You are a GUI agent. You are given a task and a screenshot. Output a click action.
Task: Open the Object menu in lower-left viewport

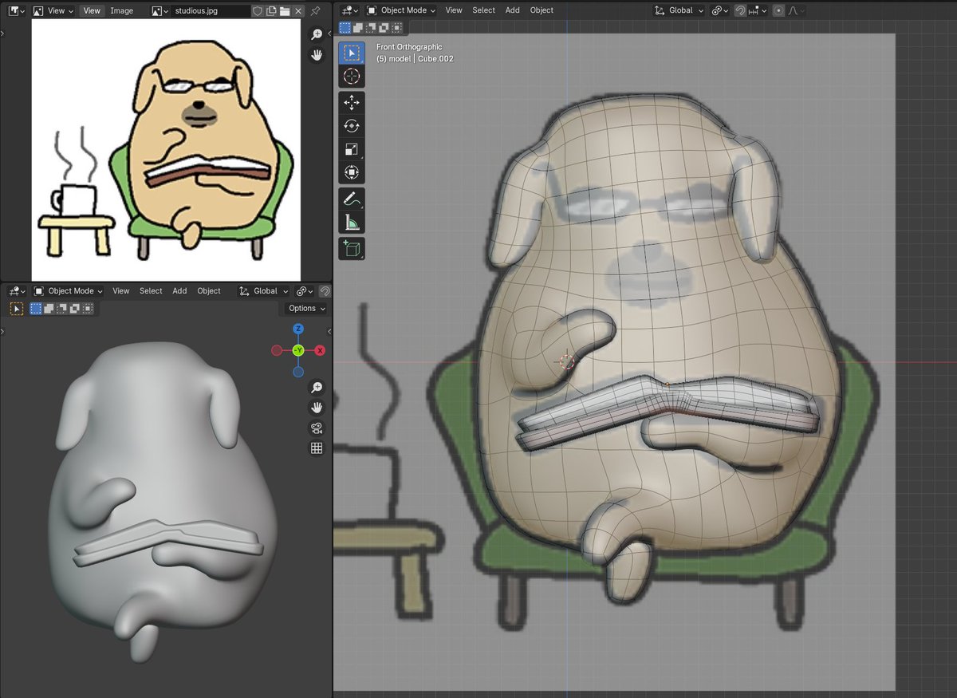[209, 291]
